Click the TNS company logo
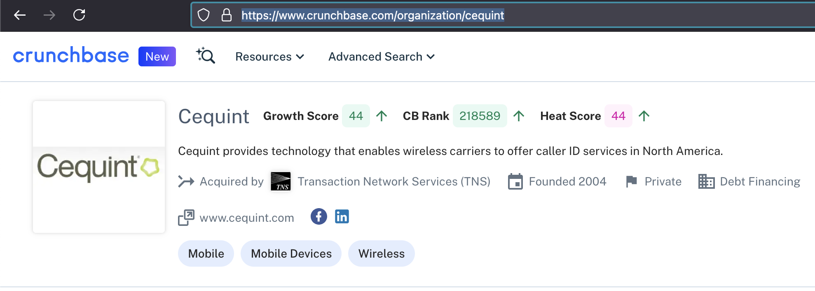Image resolution: width=815 pixels, height=291 pixels. point(281,181)
